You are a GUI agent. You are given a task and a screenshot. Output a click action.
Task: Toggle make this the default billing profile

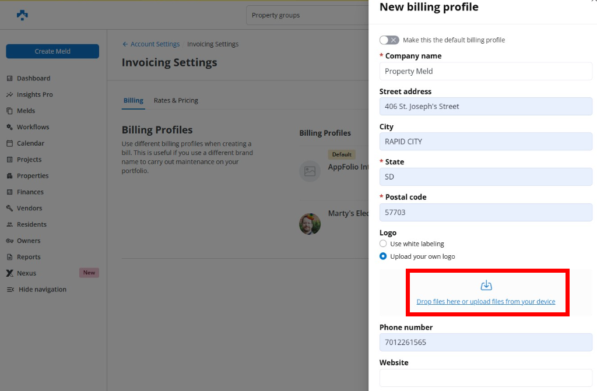pos(389,40)
